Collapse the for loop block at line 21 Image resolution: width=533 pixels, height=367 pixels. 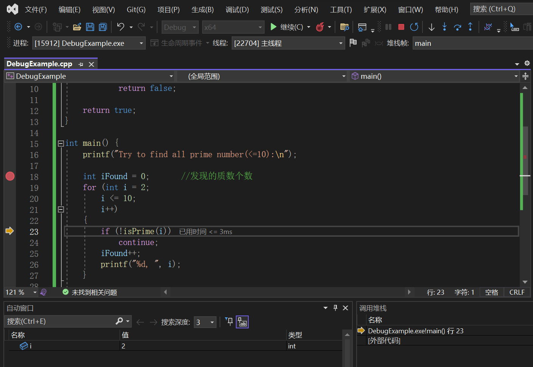[x=61, y=209]
